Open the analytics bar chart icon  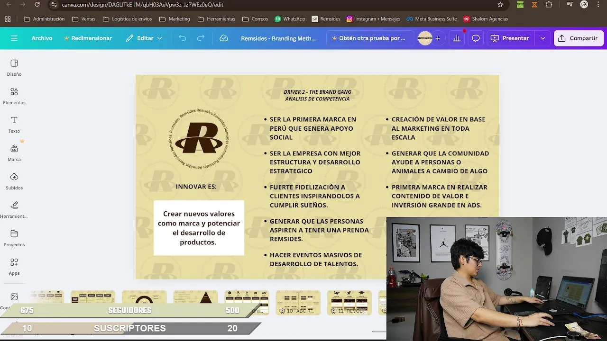457,38
